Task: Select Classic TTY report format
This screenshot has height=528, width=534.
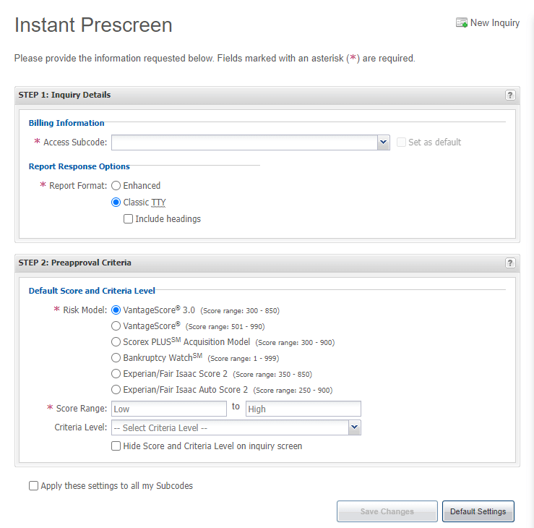Action: [116, 203]
